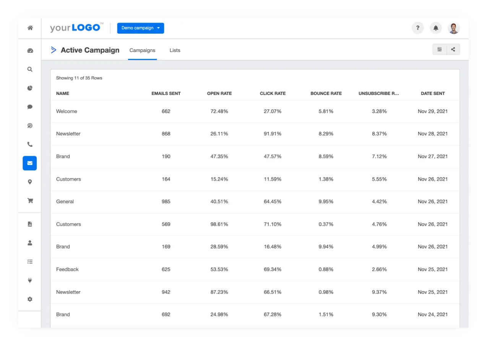Open the integrations plug icon
This screenshot has height=346, width=487.
coord(30,280)
